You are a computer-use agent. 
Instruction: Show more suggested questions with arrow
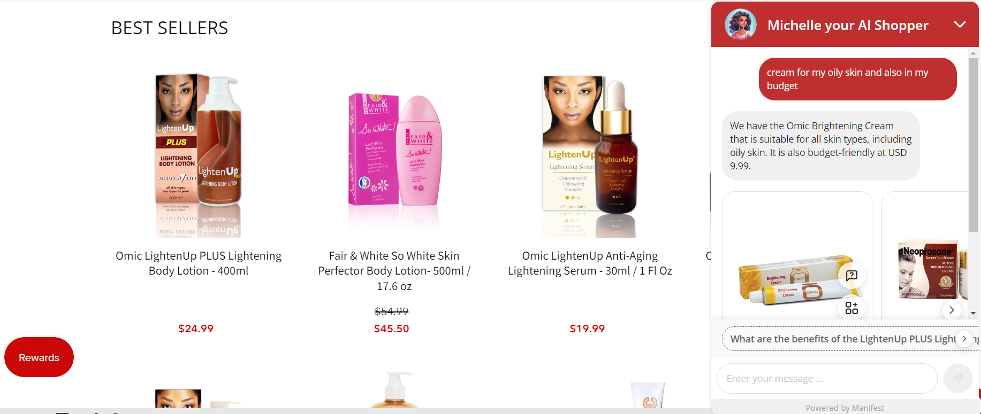[964, 339]
